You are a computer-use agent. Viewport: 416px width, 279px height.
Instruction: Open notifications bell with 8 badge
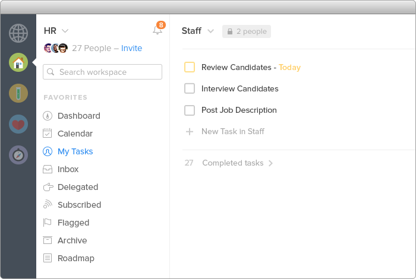159,28
